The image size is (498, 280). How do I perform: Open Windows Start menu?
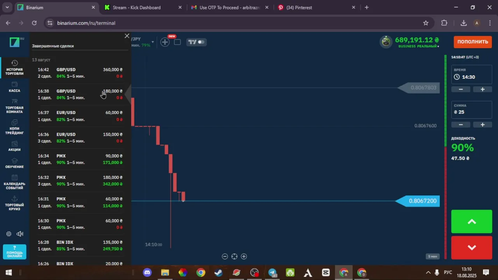pos(9,273)
